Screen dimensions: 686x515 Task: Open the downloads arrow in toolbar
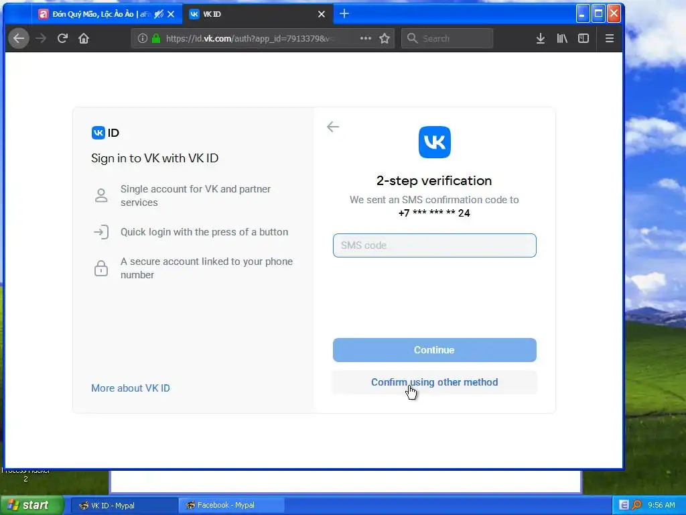[541, 38]
